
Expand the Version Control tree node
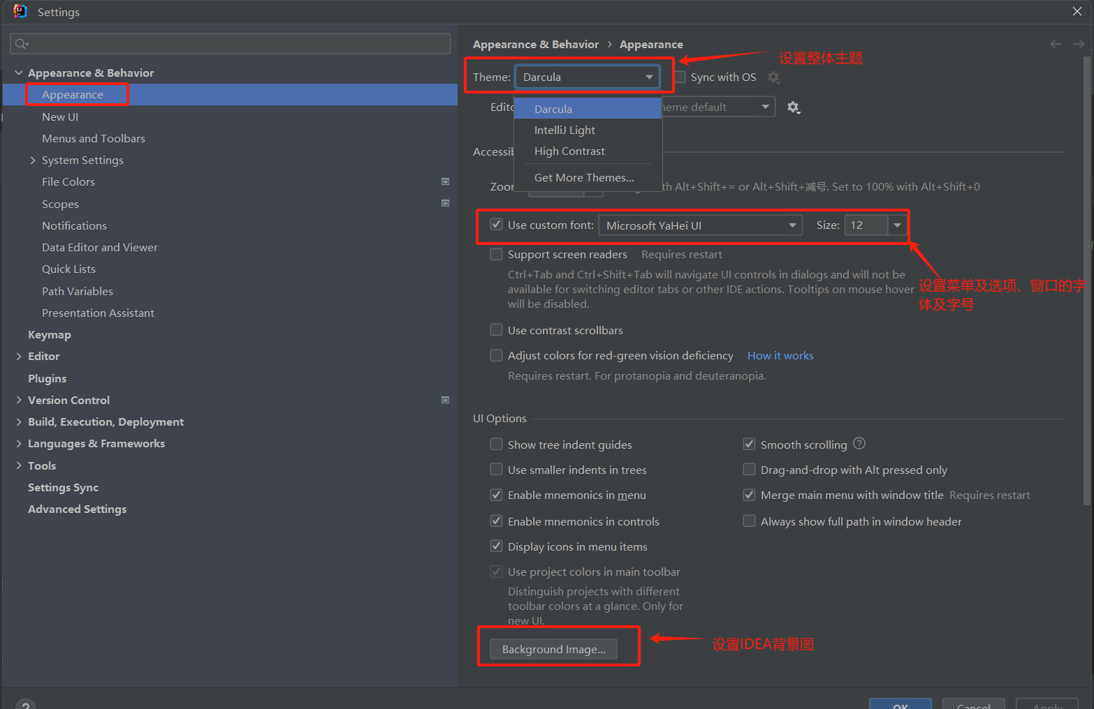[19, 400]
